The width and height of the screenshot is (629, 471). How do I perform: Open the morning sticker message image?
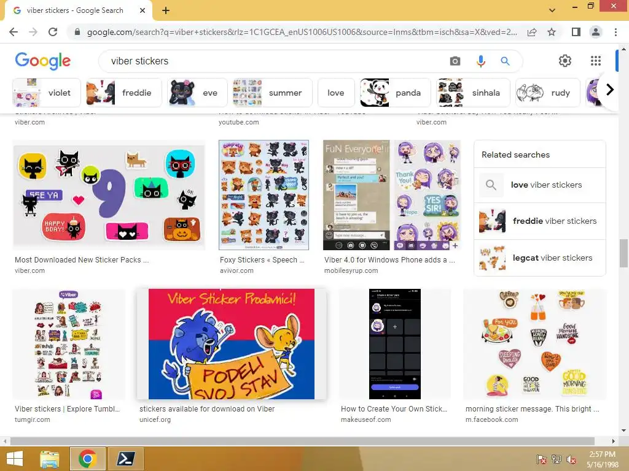pos(535,344)
